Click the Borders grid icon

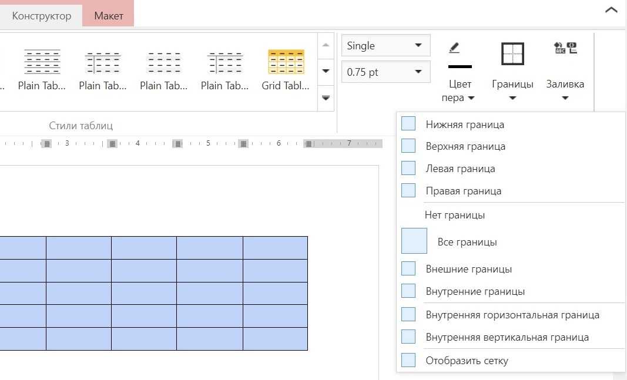coord(512,53)
